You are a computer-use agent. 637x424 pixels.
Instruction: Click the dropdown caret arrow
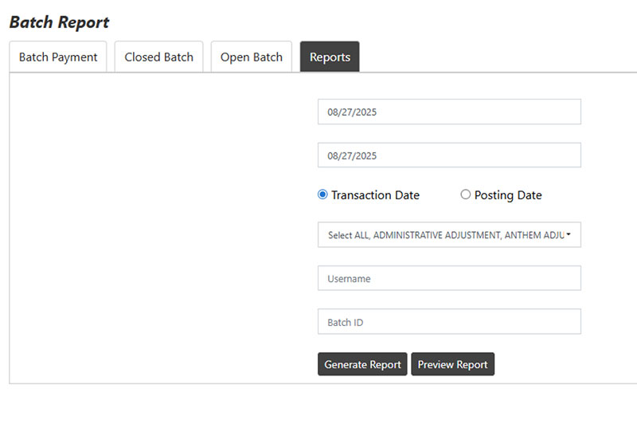click(569, 235)
